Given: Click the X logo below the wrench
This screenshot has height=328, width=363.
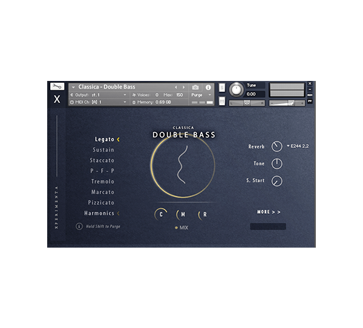Looking at the screenshot, I should pos(57,99).
